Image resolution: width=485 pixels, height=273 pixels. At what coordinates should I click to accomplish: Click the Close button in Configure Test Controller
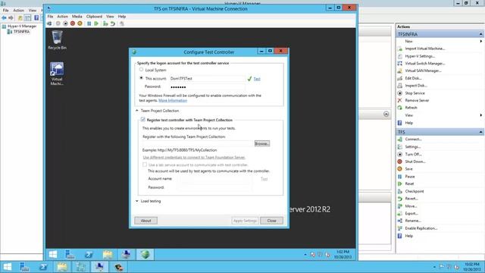[271, 221]
